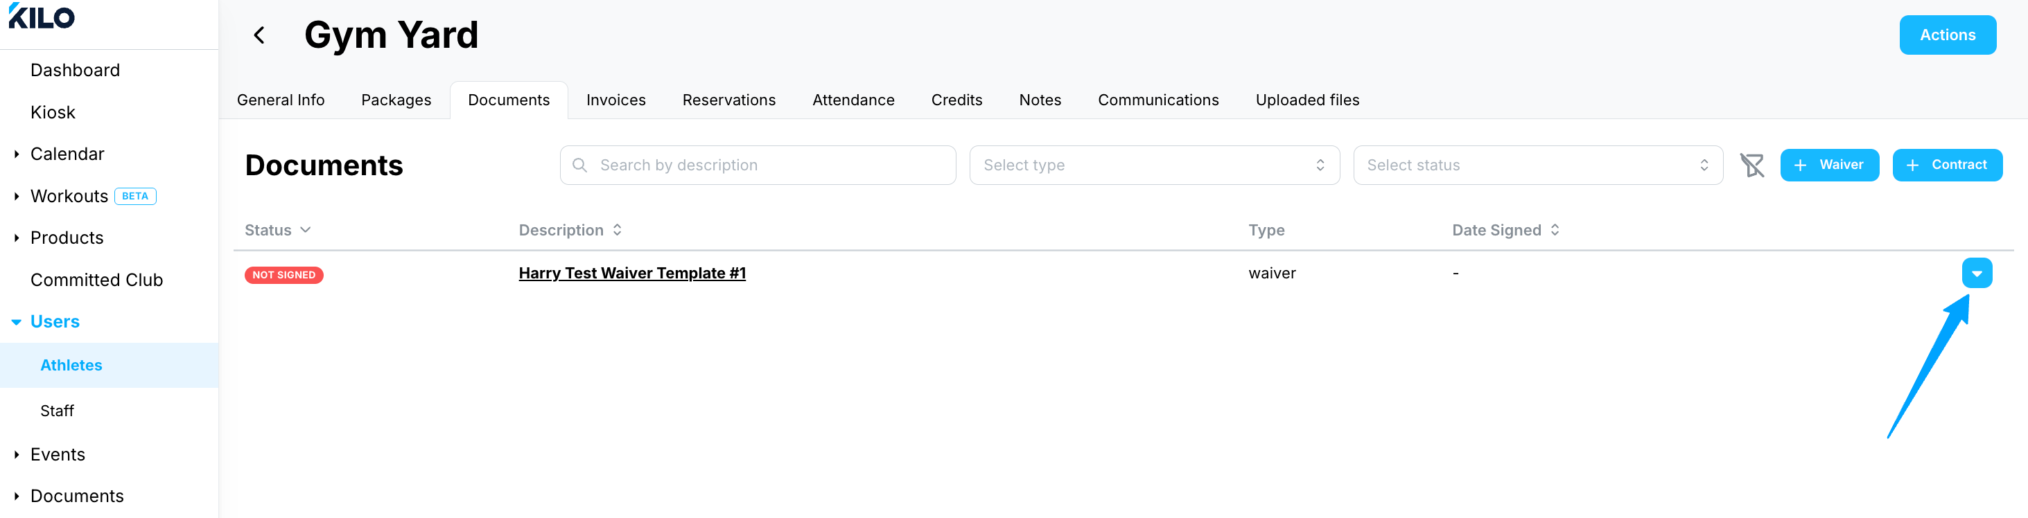This screenshot has height=518, width=2028.
Task: Open the Uploaded files tab
Action: (x=1307, y=100)
